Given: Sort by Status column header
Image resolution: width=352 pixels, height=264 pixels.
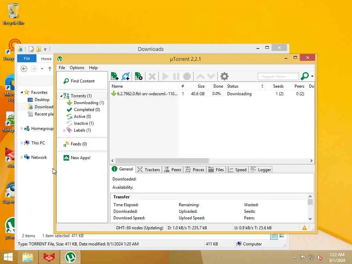Looking at the screenshot, I should point(233,86).
